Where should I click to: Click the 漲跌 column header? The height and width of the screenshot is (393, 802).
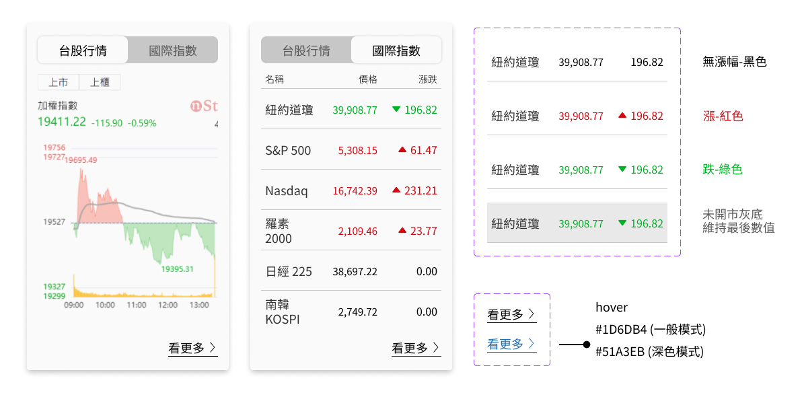[x=428, y=79]
